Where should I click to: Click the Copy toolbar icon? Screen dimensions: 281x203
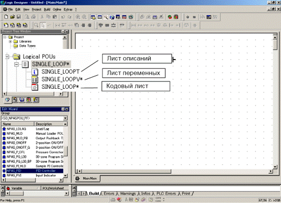click(x=49, y=17)
